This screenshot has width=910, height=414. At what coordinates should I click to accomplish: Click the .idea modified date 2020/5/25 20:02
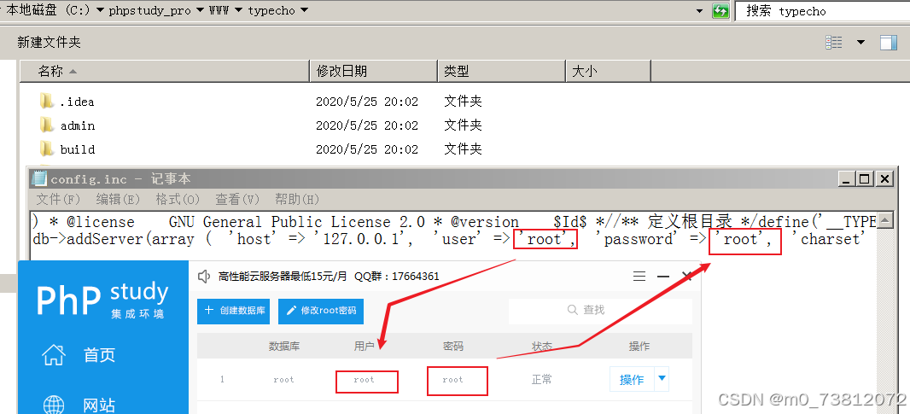click(367, 102)
